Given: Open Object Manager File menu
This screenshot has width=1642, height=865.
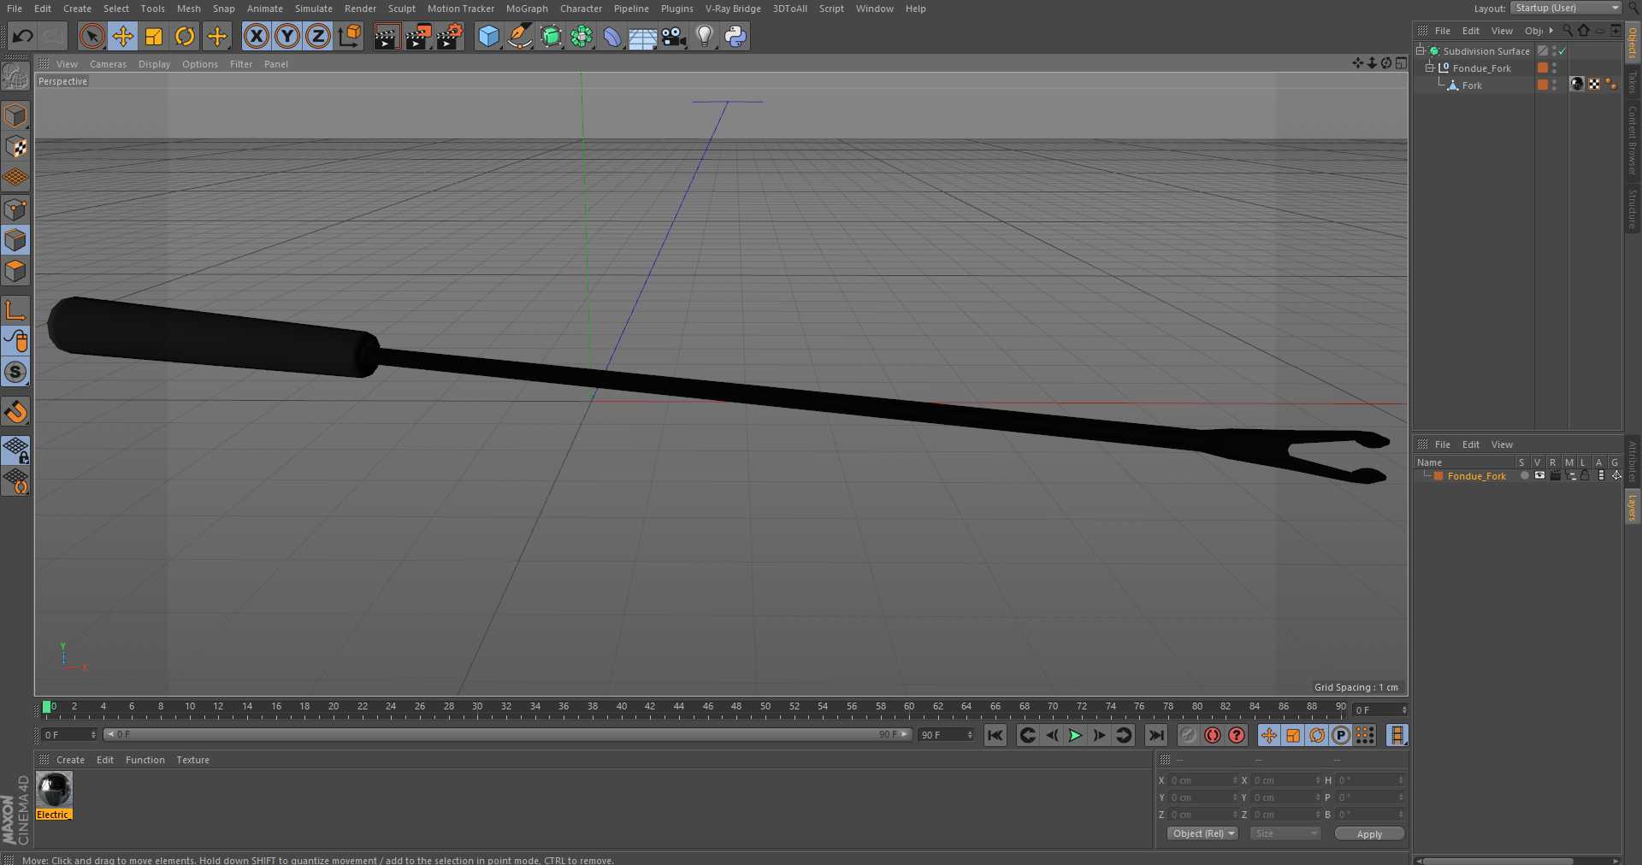Looking at the screenshot, I should (1442, 31).
